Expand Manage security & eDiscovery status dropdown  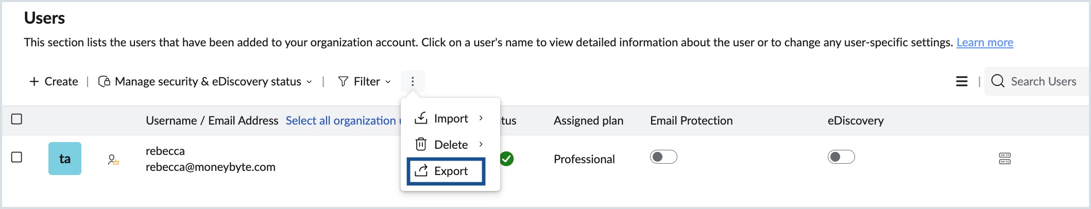click(x=205, y=81)
